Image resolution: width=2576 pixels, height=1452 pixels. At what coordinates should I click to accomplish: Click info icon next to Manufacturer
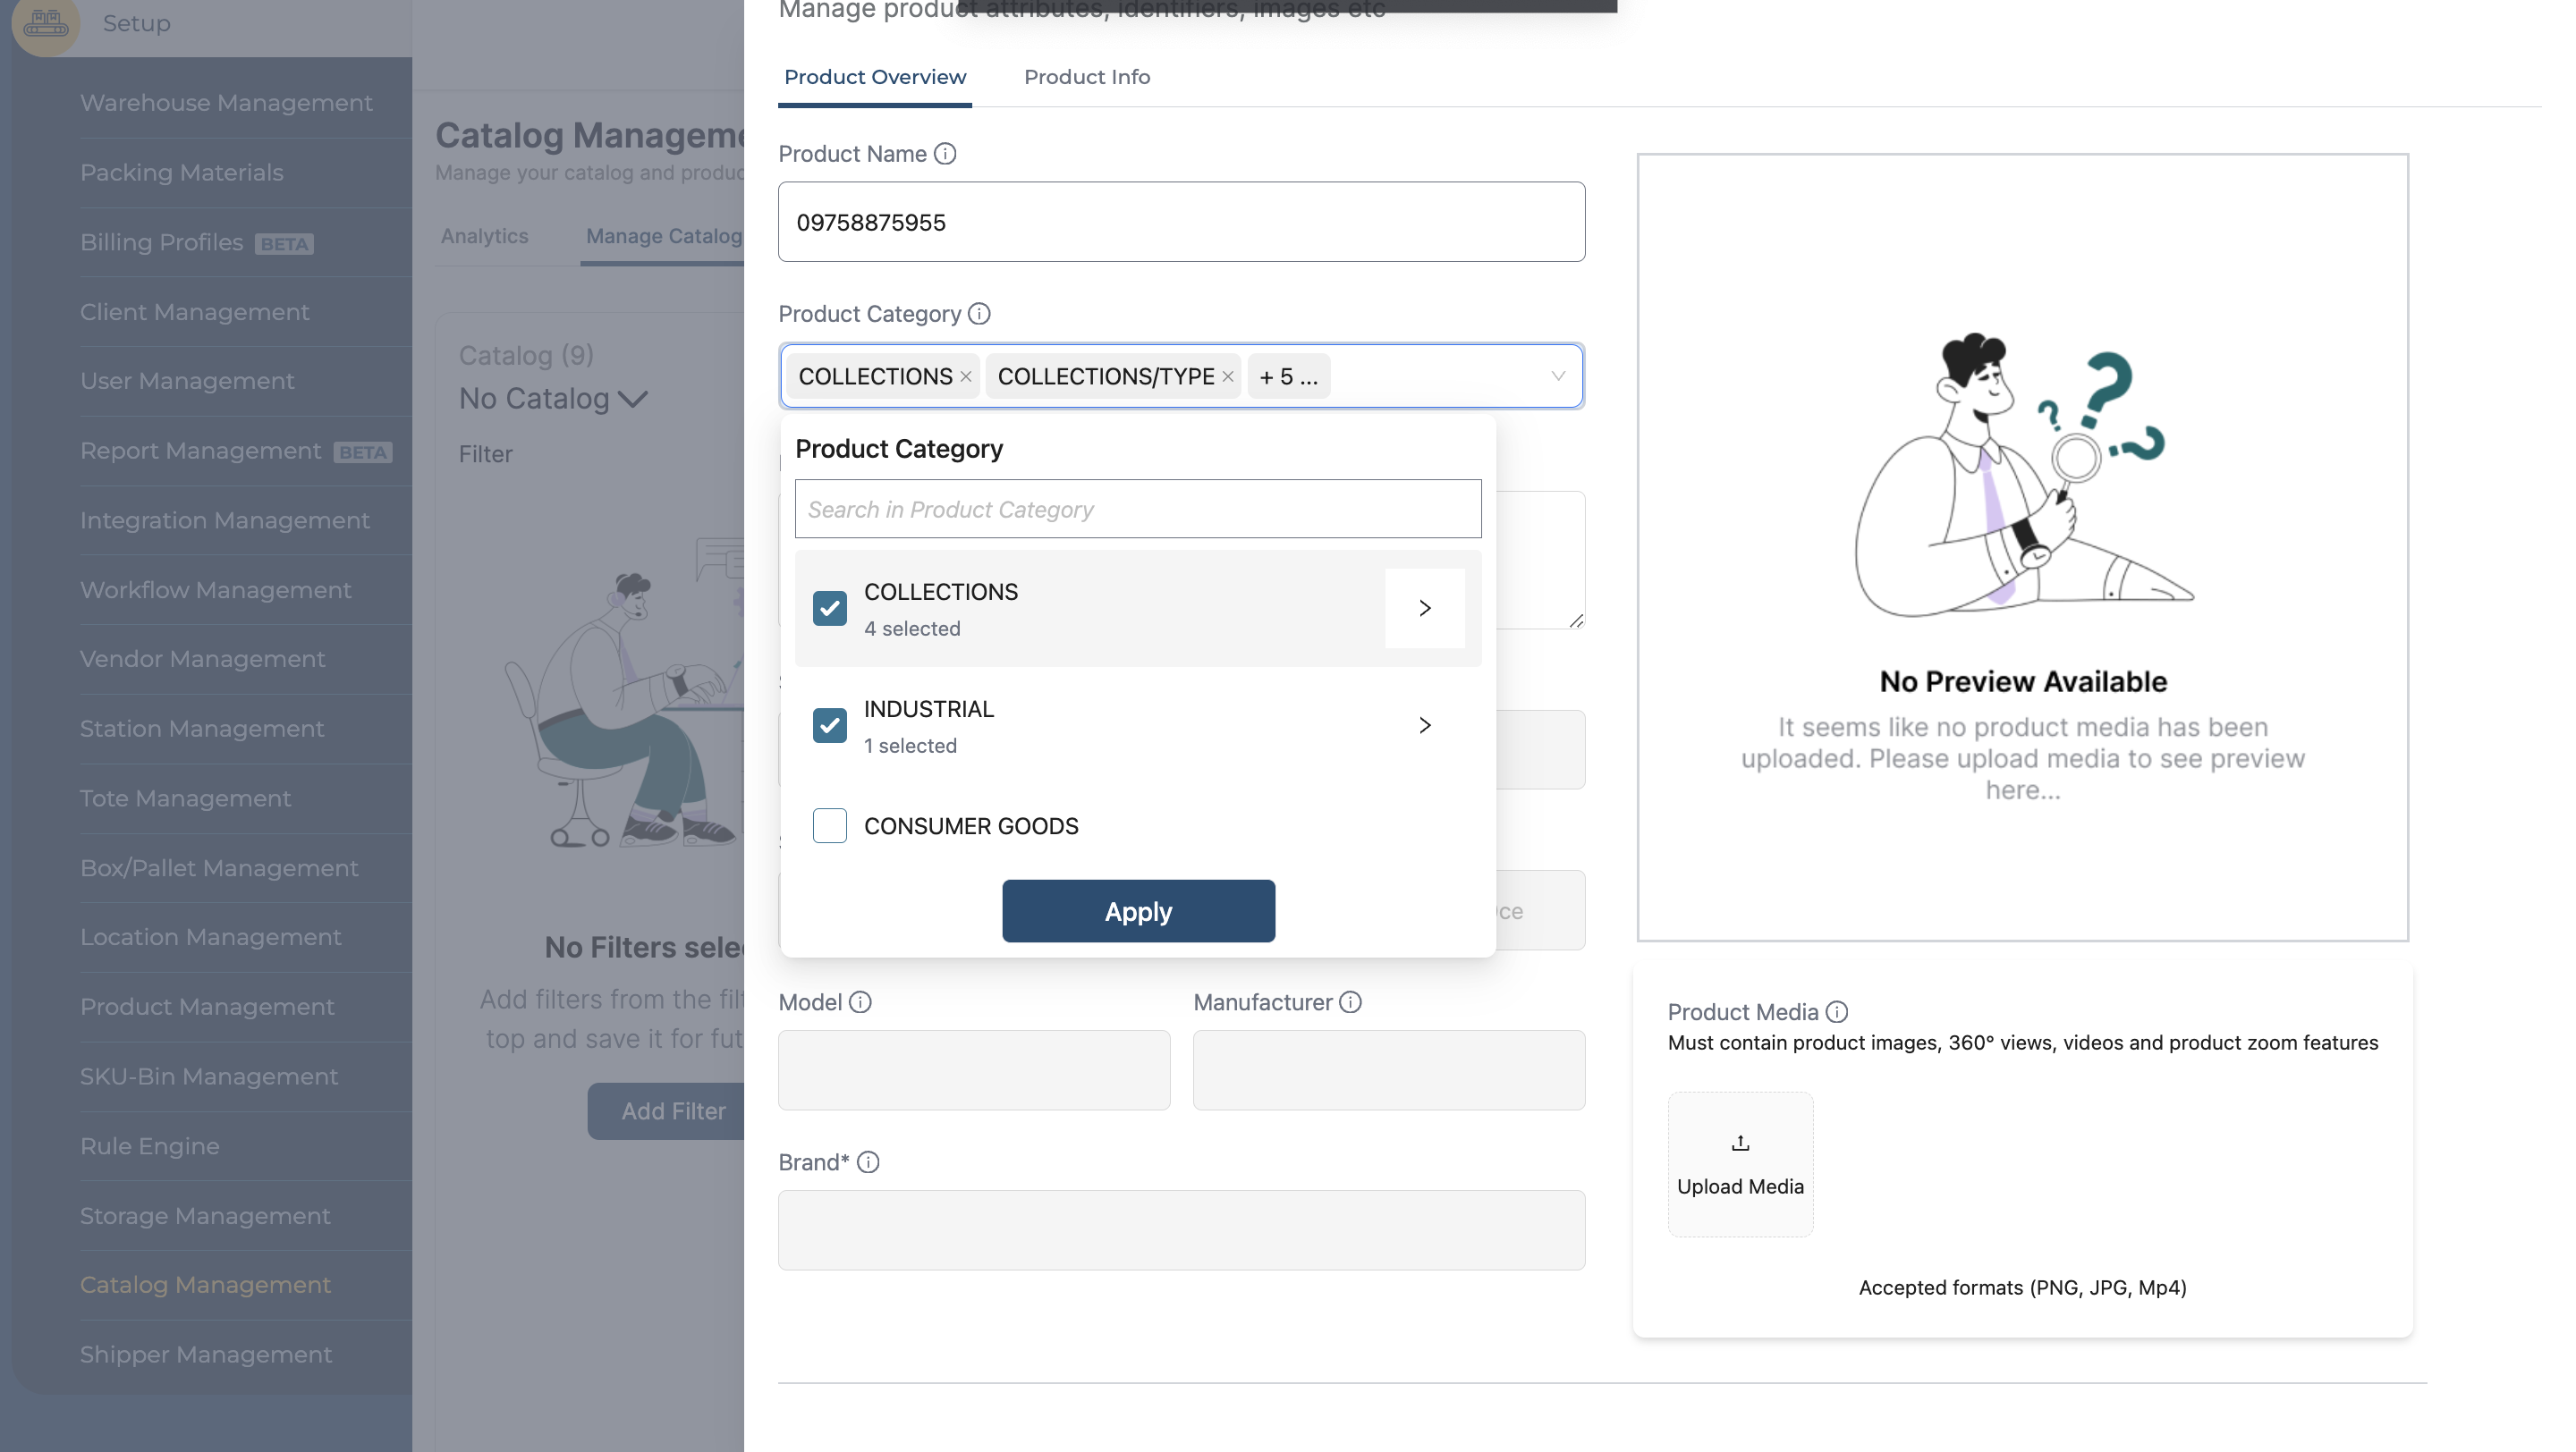tap(1350, 1002)
